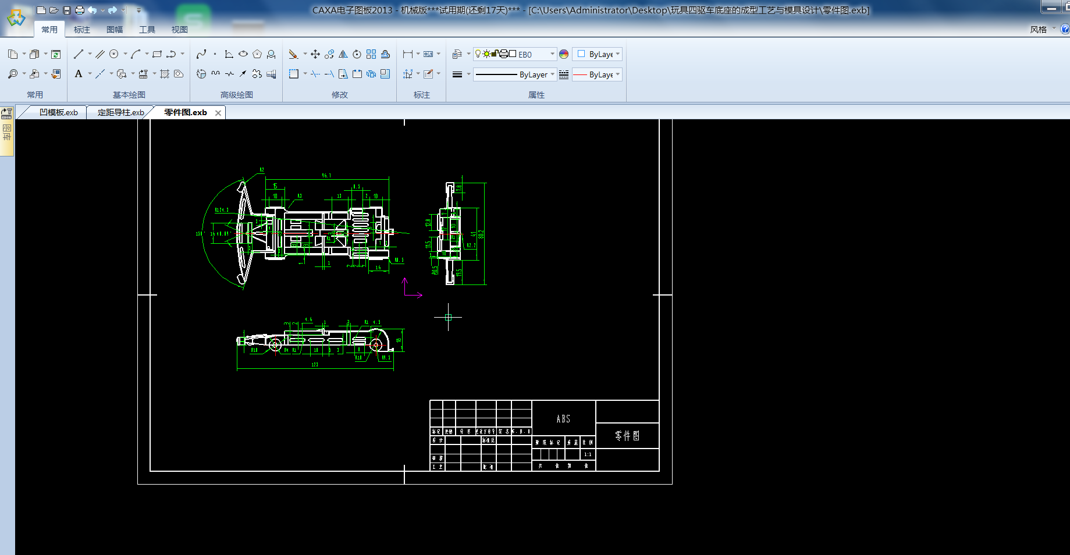This screenshot has width=1070, height=555.
Task: Activate the Text tool (A icon)
Action: tap(79, 74)
